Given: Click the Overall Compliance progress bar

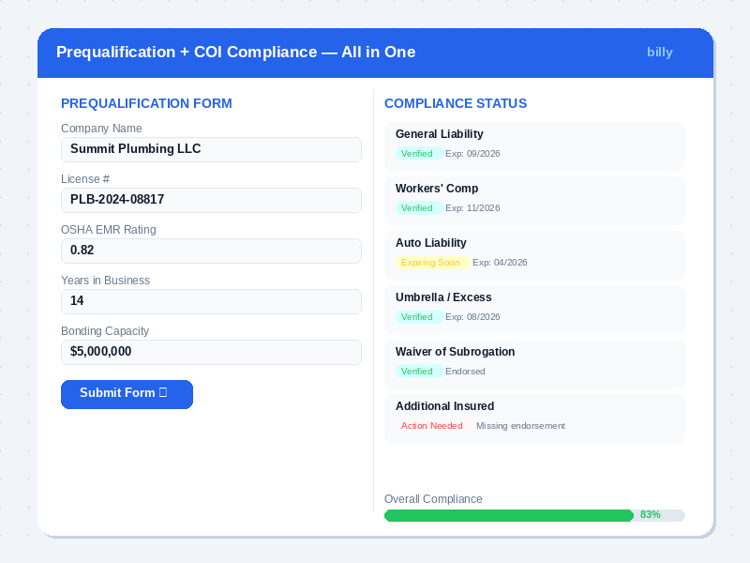Looking at the screenshot, I should tap(534, 515).
